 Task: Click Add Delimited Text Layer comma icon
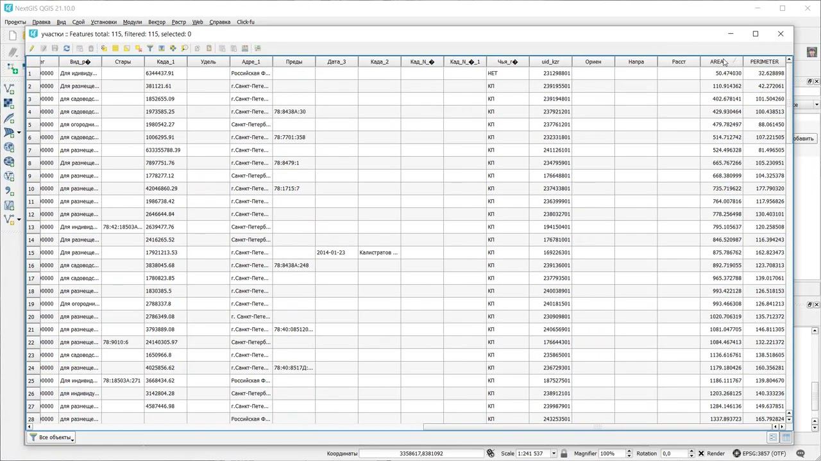9,190
